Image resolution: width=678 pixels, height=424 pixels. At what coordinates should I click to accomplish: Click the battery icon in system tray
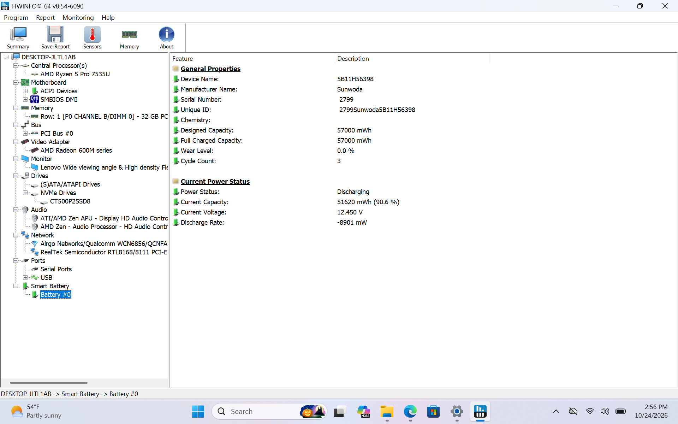click(620, 411)
